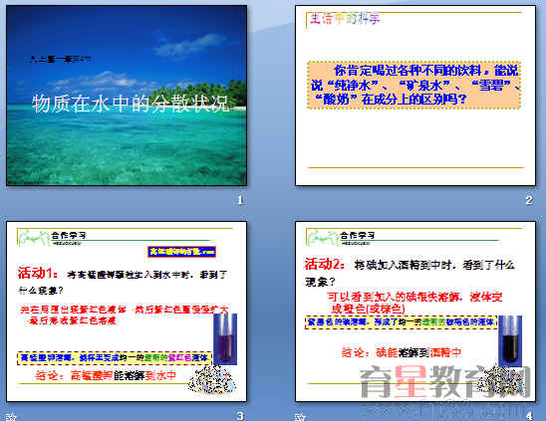Select the 活动2 slide thumbnail
The height and width of the screenshot is (421, 546).
coord(415,312)
